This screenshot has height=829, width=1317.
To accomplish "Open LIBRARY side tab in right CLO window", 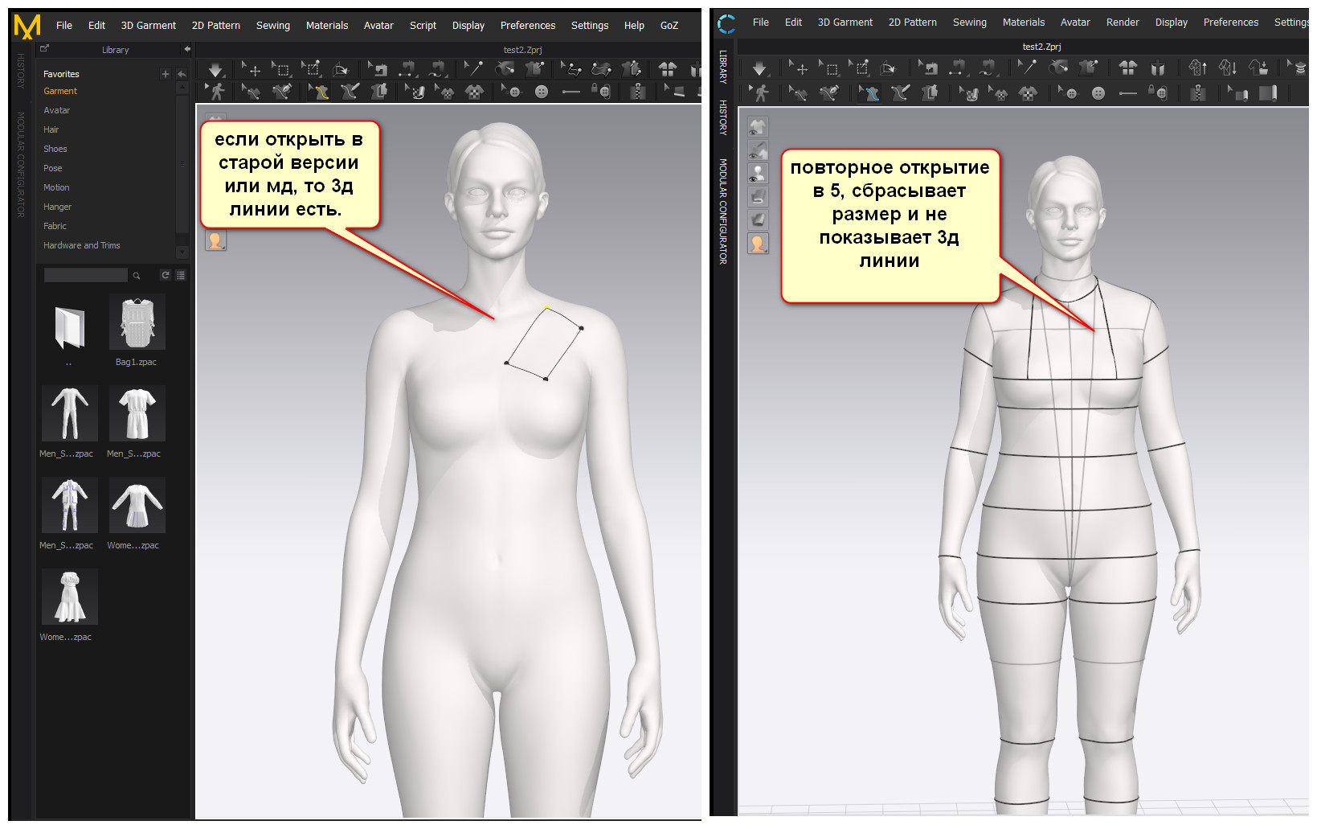I will [723, 67].
